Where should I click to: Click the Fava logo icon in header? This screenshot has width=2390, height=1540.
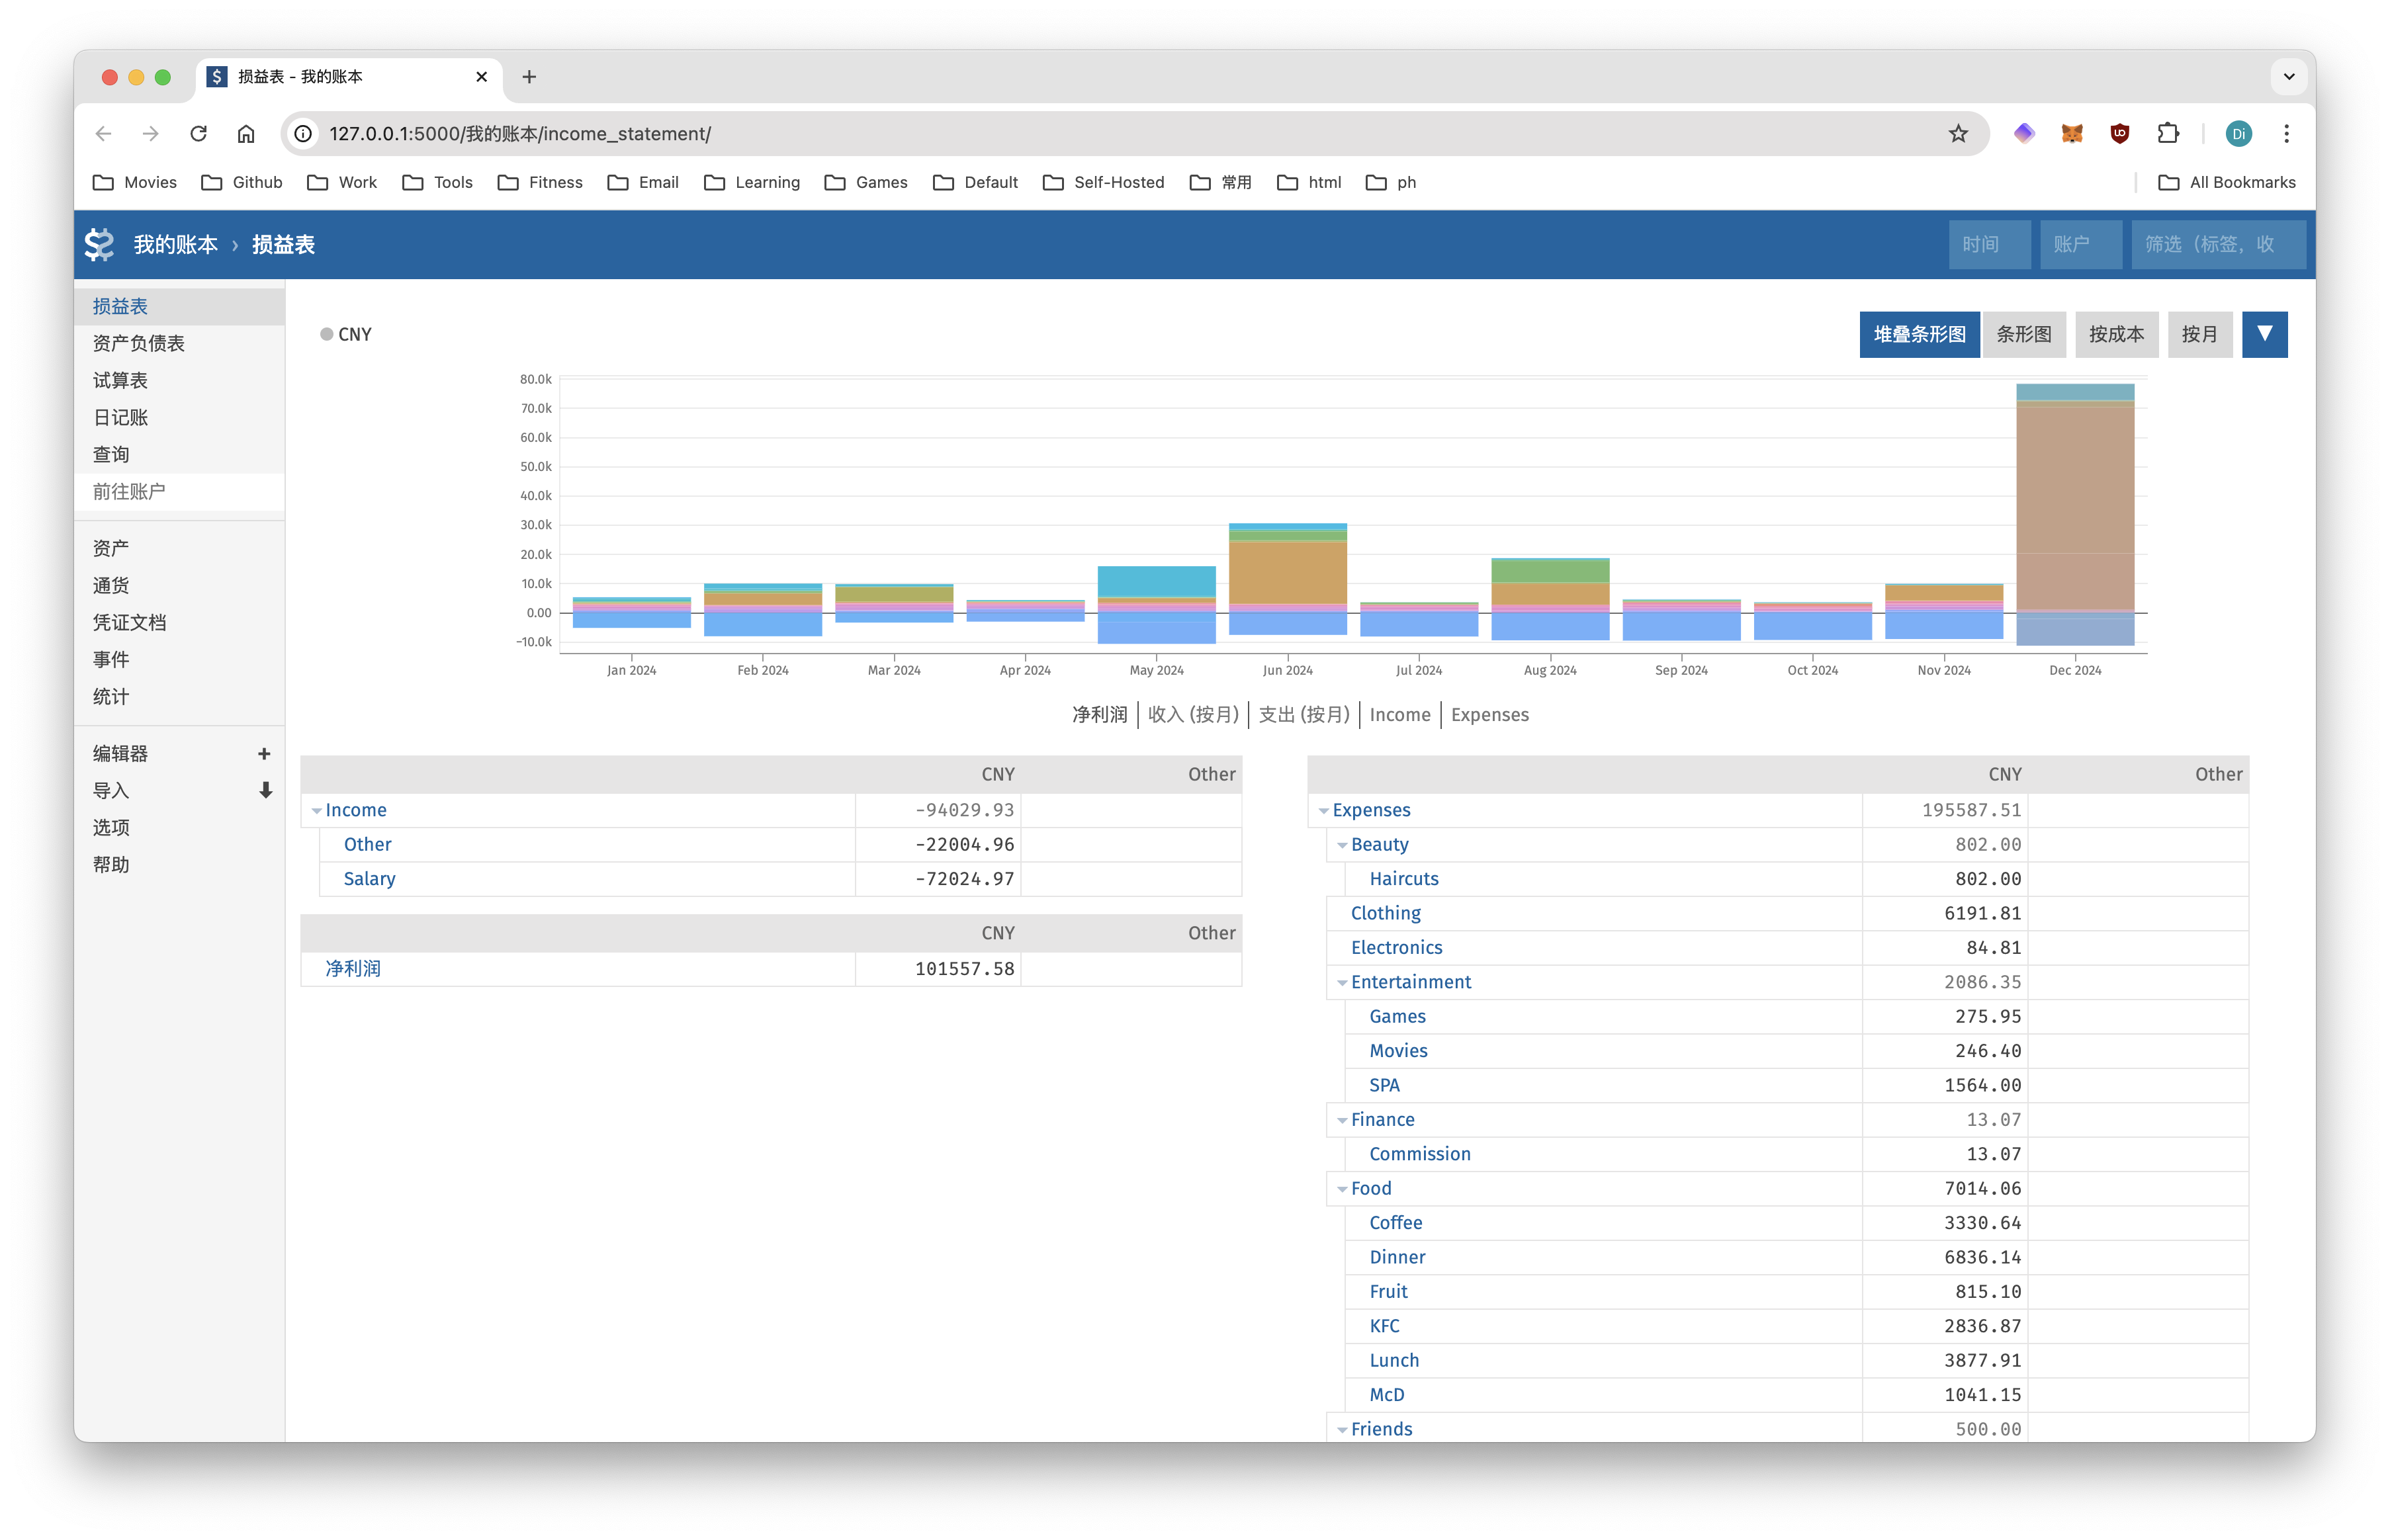[99, 244]
